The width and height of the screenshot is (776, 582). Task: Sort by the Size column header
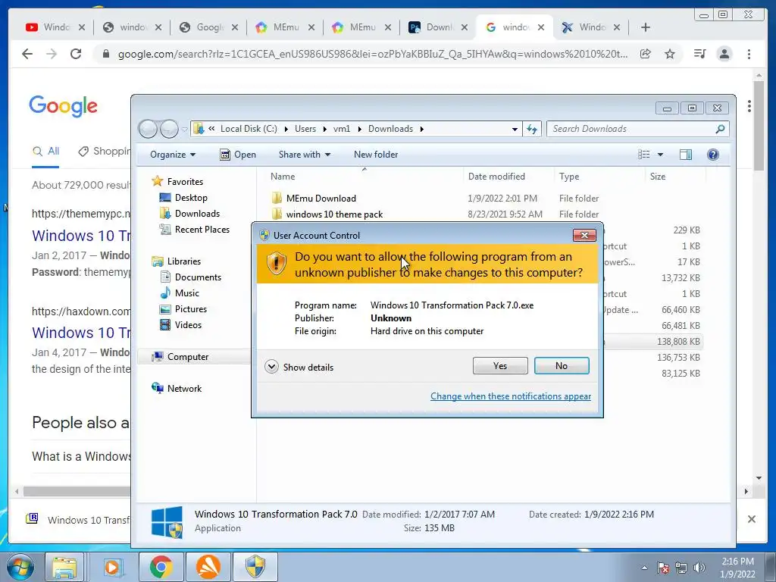coord(658,176)
